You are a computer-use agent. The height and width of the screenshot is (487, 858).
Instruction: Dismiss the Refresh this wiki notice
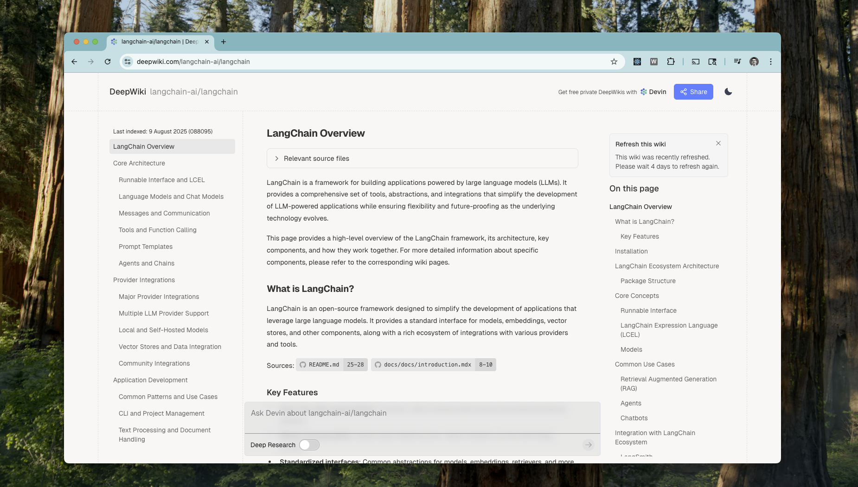(x=718, y=143)
